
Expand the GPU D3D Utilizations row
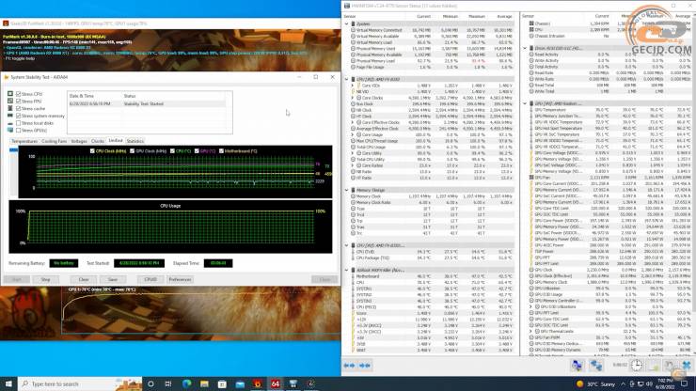point(531,306)
